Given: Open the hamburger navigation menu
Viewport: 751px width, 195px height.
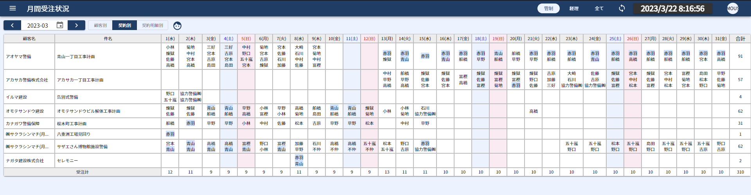Looking at the screenshot, I should 13,8.
